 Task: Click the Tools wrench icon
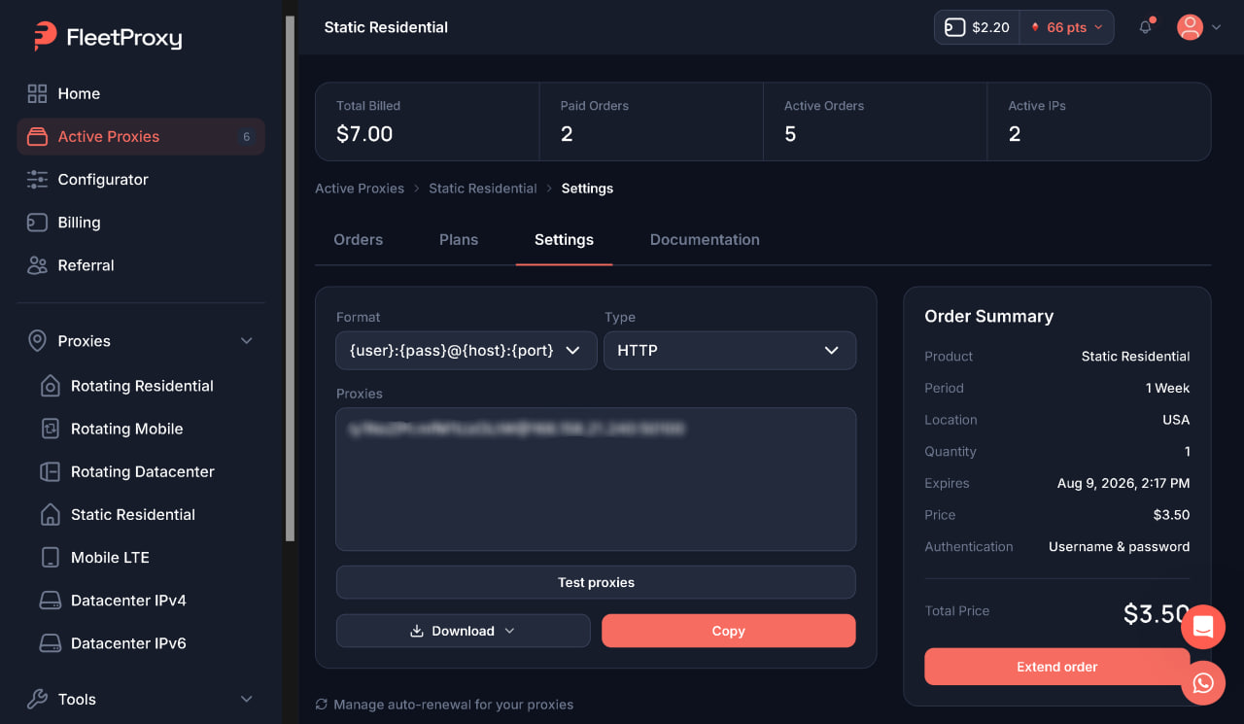pos(37,699)
